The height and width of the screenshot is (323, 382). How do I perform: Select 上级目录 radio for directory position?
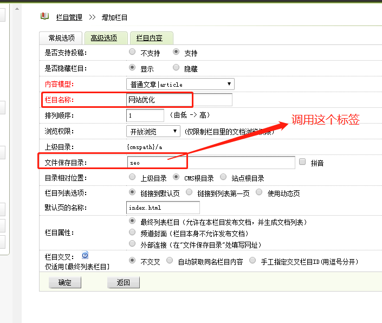pyautogui.click(x=132, y=177)
